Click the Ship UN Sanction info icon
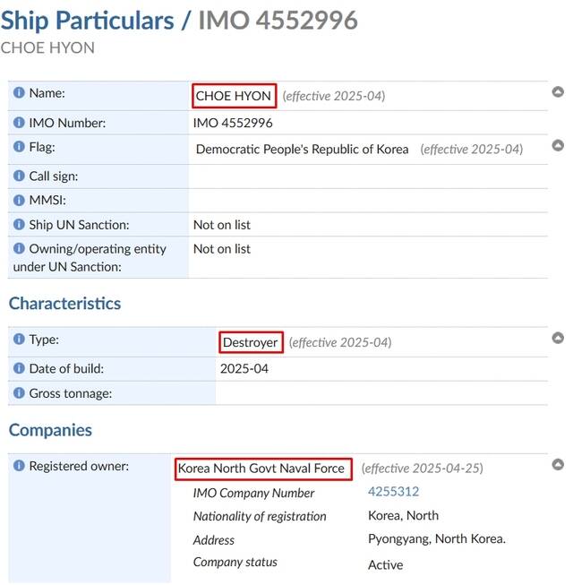 pos(19,225)
